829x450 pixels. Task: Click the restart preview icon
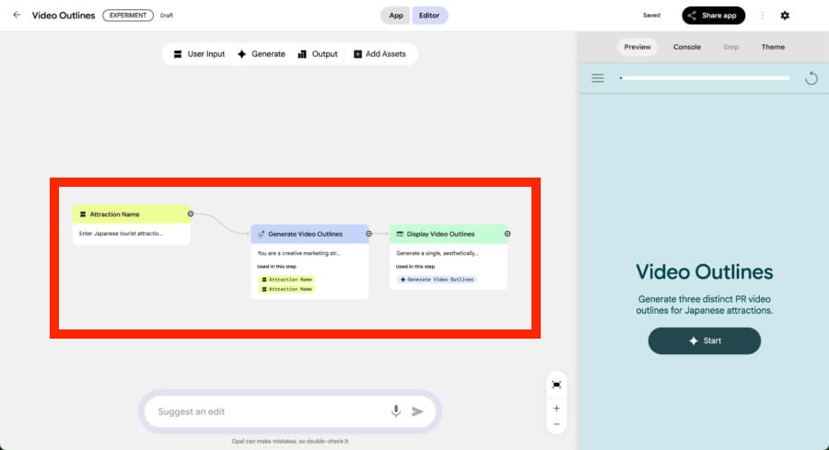(811, 78)
